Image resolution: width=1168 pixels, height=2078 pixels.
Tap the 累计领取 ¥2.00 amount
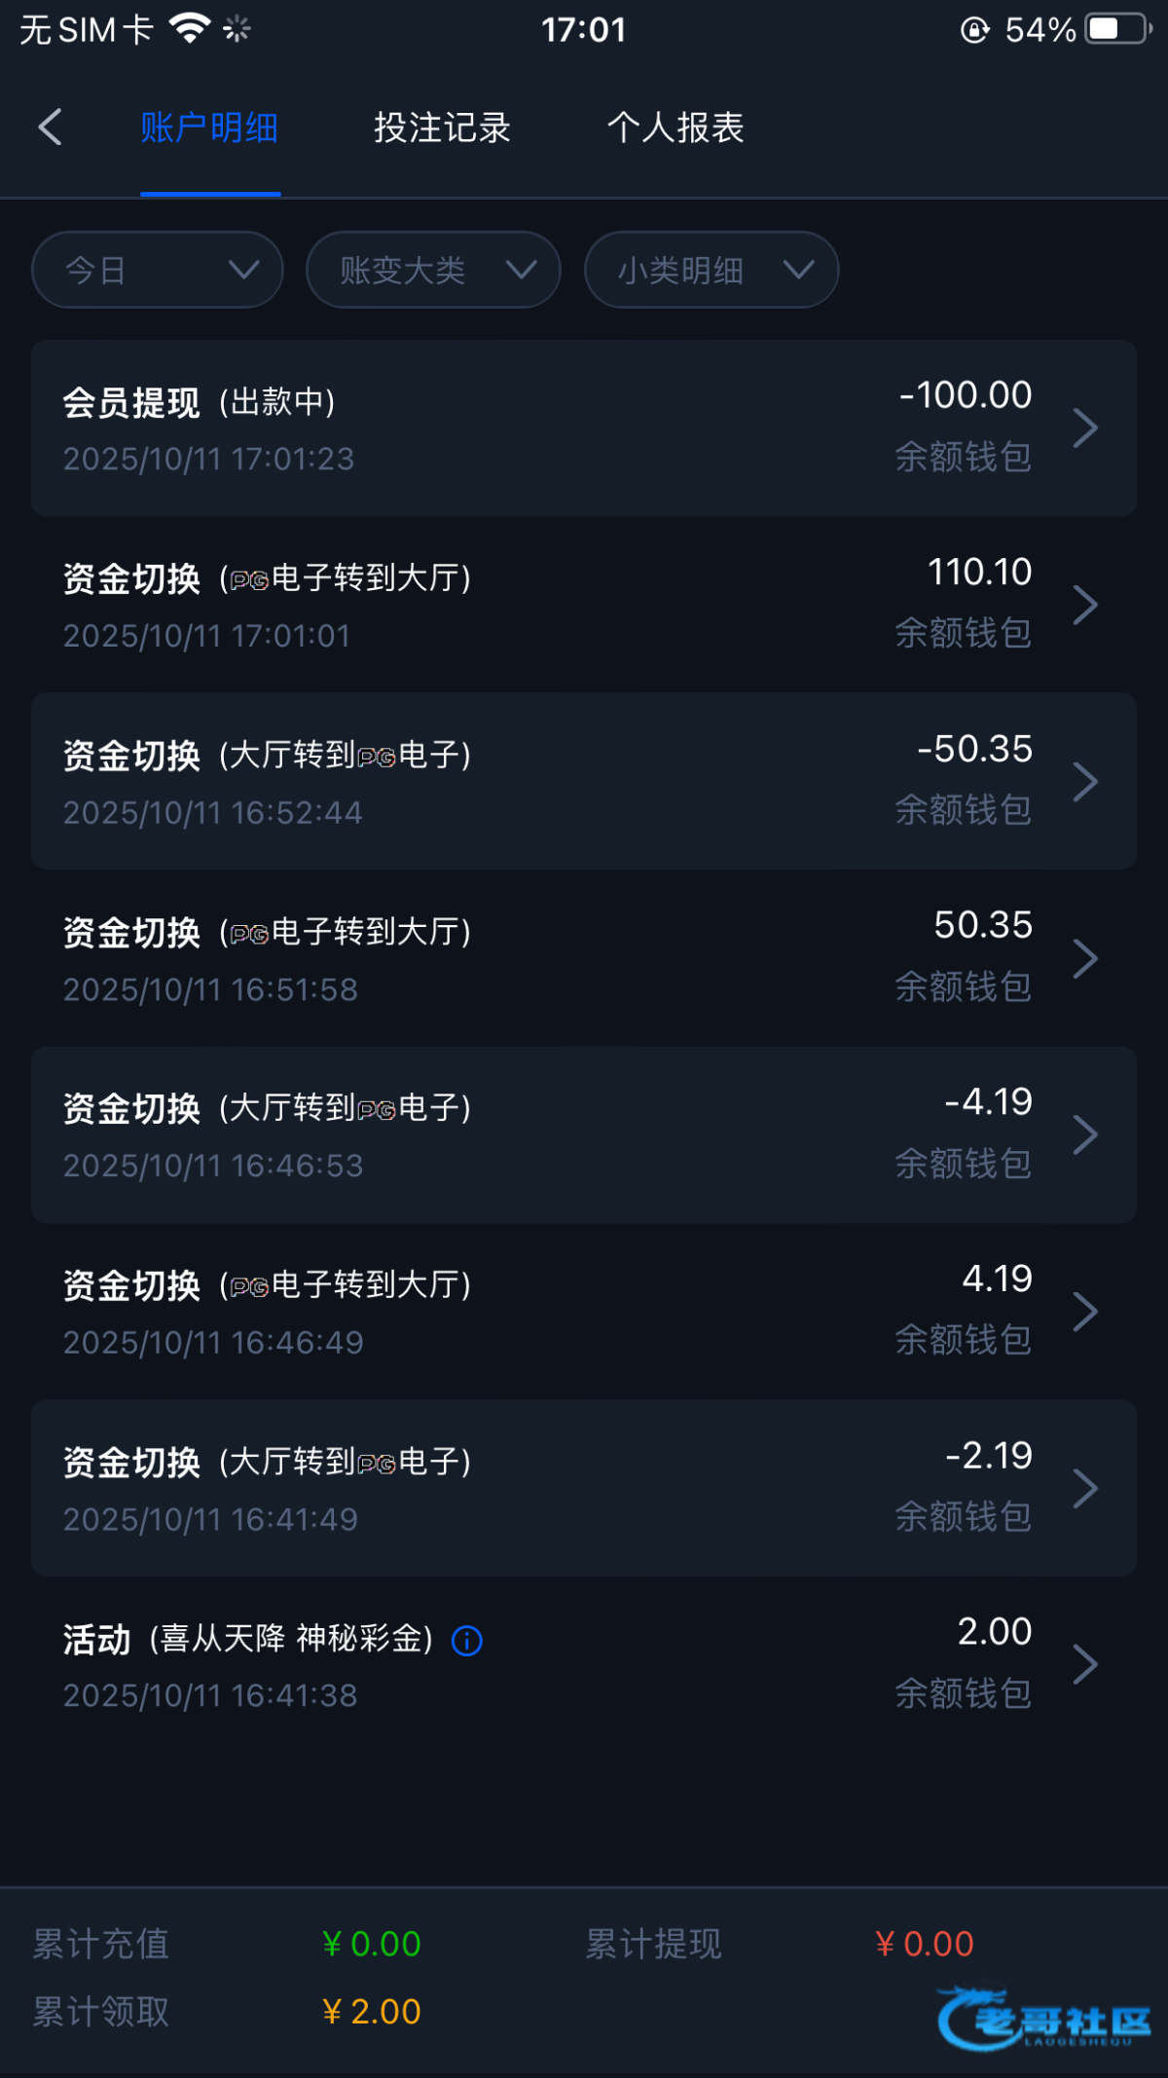click(372, 2011)
